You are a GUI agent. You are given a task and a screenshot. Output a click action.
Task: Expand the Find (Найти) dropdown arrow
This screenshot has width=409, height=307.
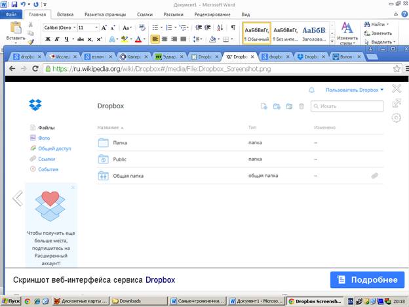387,24
